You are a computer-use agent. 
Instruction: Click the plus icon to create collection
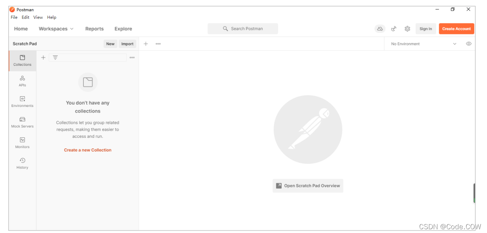pos(43,57)
